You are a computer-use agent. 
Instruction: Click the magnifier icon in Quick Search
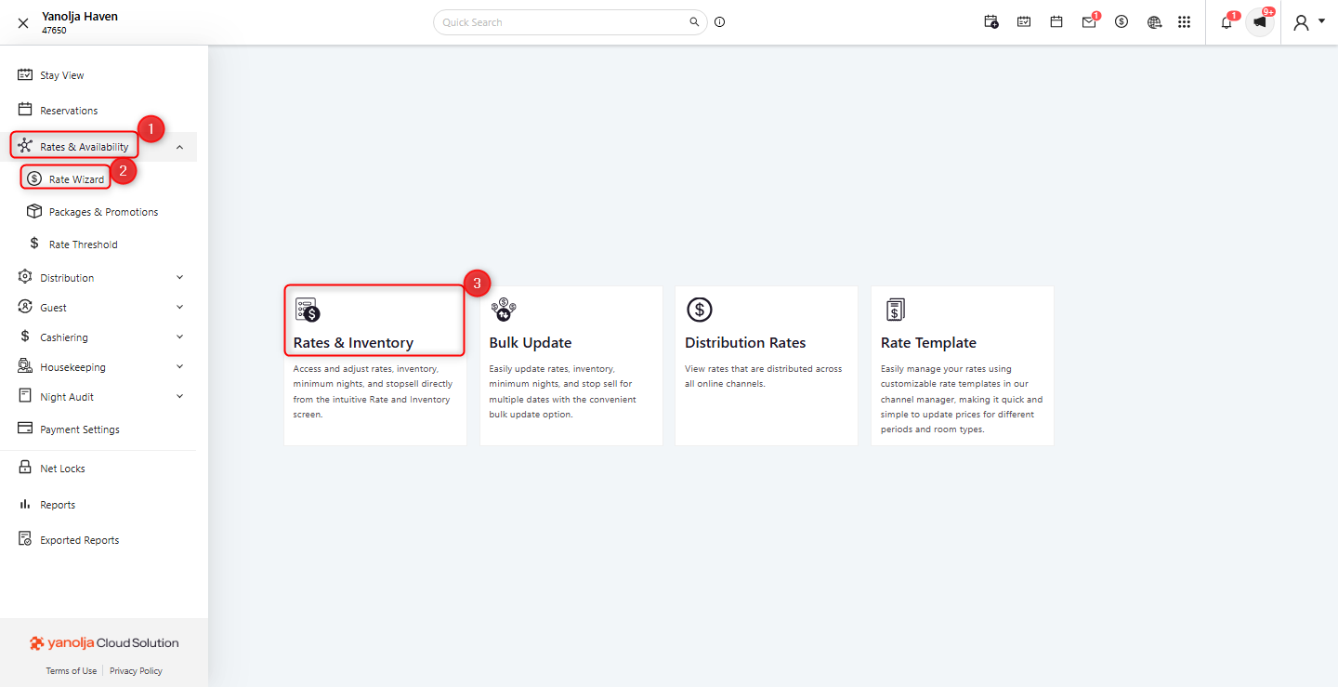tap(693, 21)
